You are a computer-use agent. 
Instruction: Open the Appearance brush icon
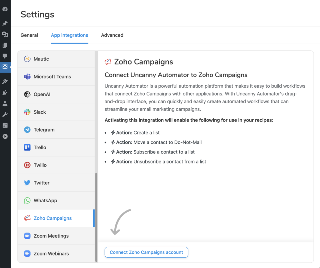point(5,81)
